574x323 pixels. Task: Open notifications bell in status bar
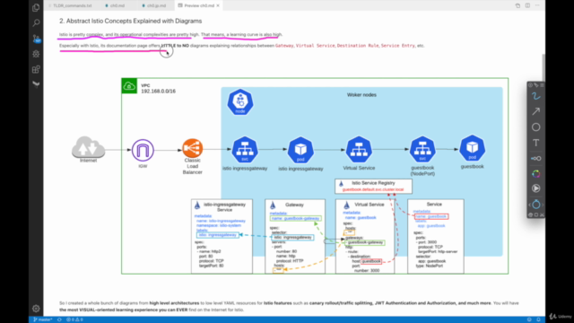(x=538, y=319)
